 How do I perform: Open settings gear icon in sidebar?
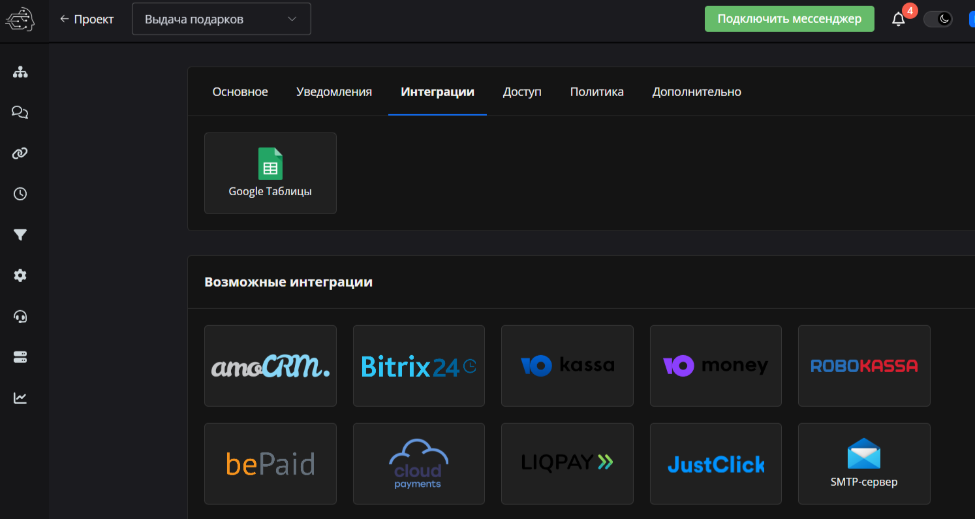pos(20,275)
